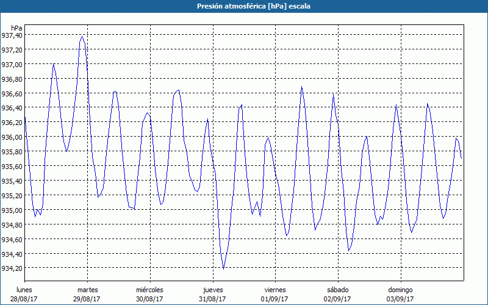Click the 'viernes' day label
Viewport: 488px width, 305px height.
click(275, 290)
